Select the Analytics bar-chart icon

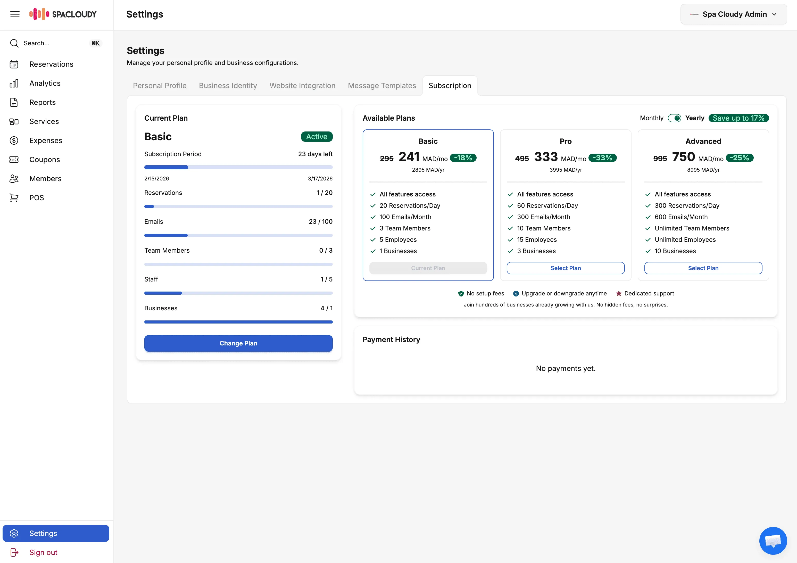(x=14, y=83)
